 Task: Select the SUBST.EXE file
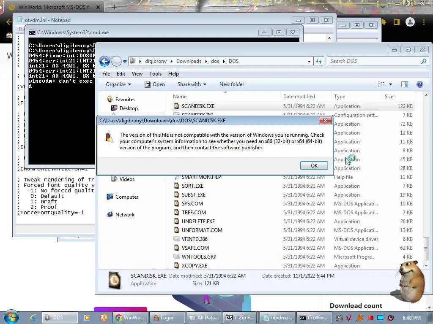pyautogui.click(x=193, y=195)
